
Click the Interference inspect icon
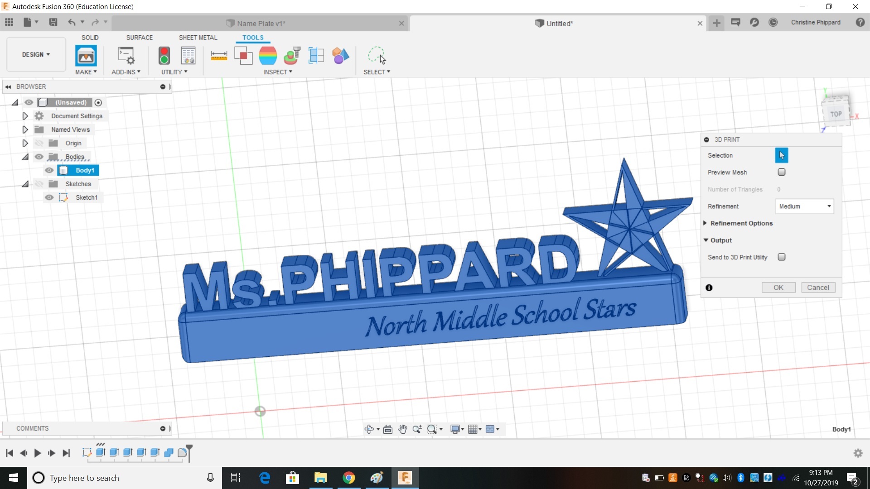pyautogui.click(x=243, y=56)
